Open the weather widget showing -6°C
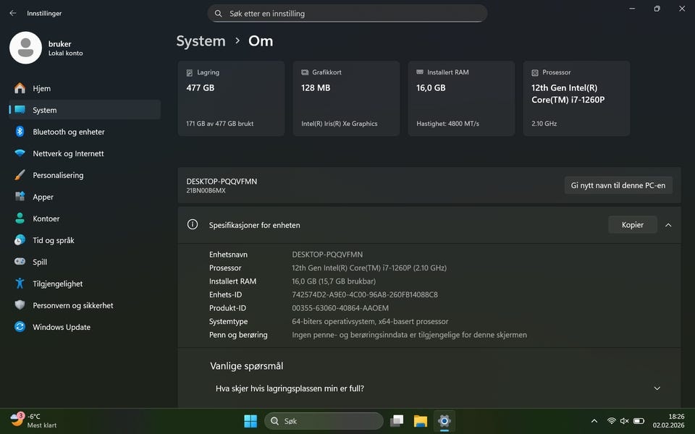695x434 pixels. [x=34, y=421]
